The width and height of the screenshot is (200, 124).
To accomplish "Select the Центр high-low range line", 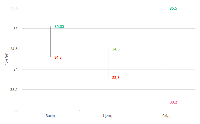I will click(x=108, y=63).
